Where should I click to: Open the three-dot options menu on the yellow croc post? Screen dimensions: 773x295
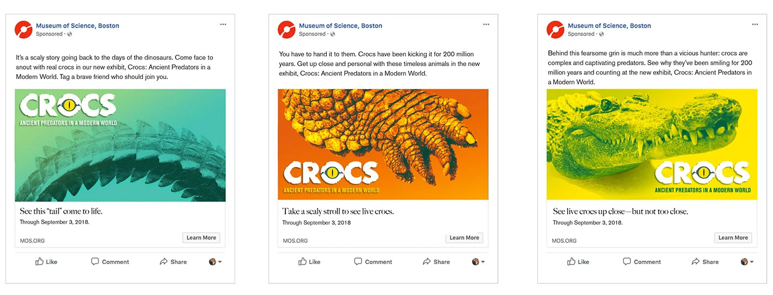[755, 24]
